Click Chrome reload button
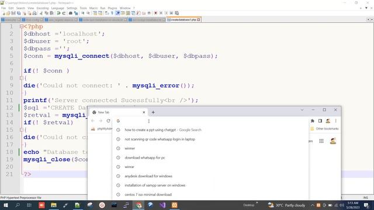Image resolution: width=374 pixels, height=210 pixels. (109, 121)
